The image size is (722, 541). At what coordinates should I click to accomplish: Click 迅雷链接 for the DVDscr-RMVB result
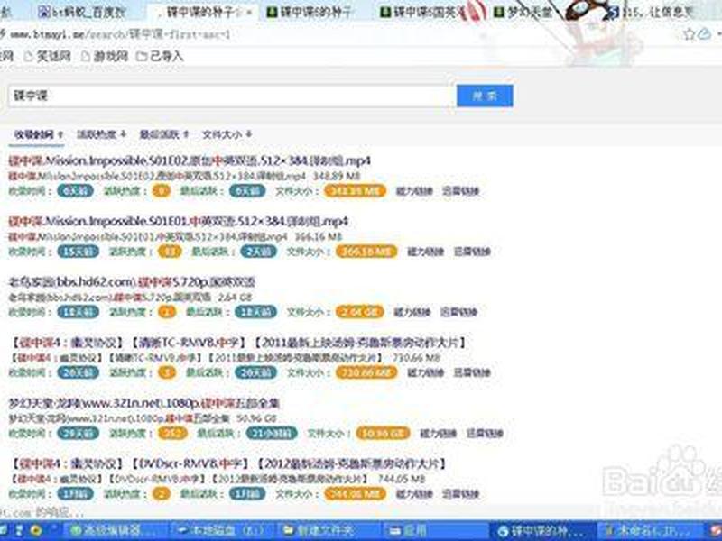coord(461,494)
